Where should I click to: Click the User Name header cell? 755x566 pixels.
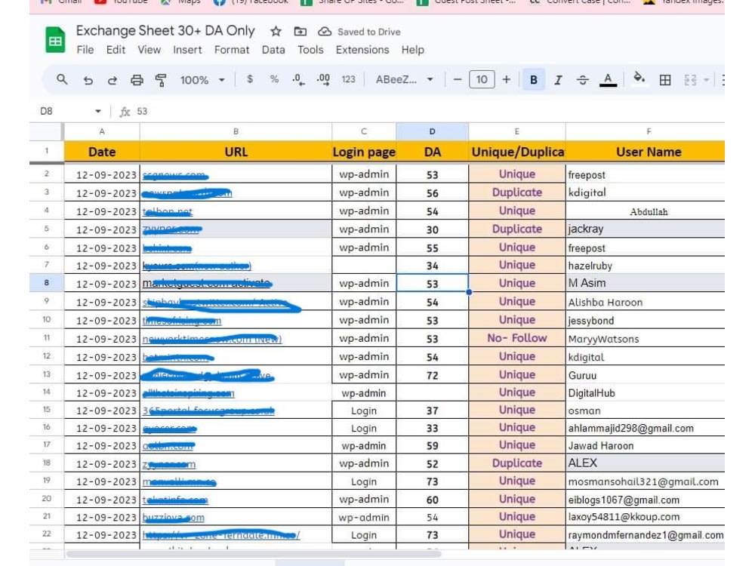click(x=646, y=152)
